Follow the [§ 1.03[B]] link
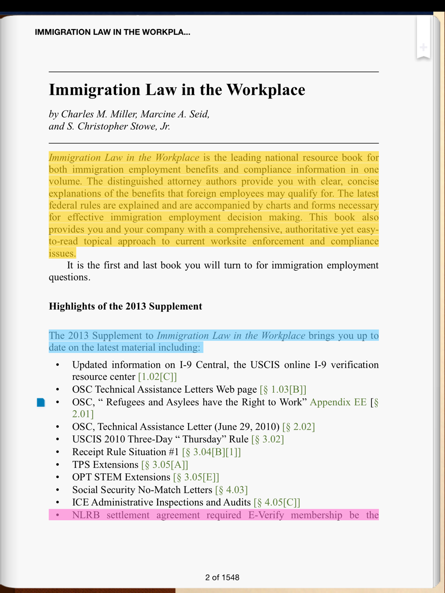The width and height of the screenshot is (445, 593). (x=283, y=390)
